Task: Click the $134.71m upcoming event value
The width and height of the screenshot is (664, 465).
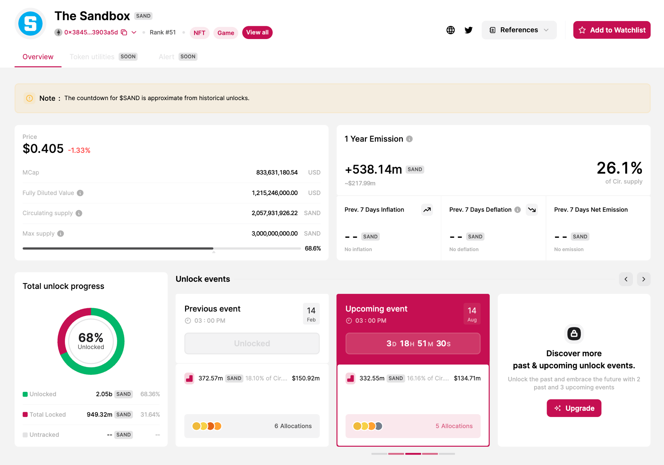Action: click(467, 378)
